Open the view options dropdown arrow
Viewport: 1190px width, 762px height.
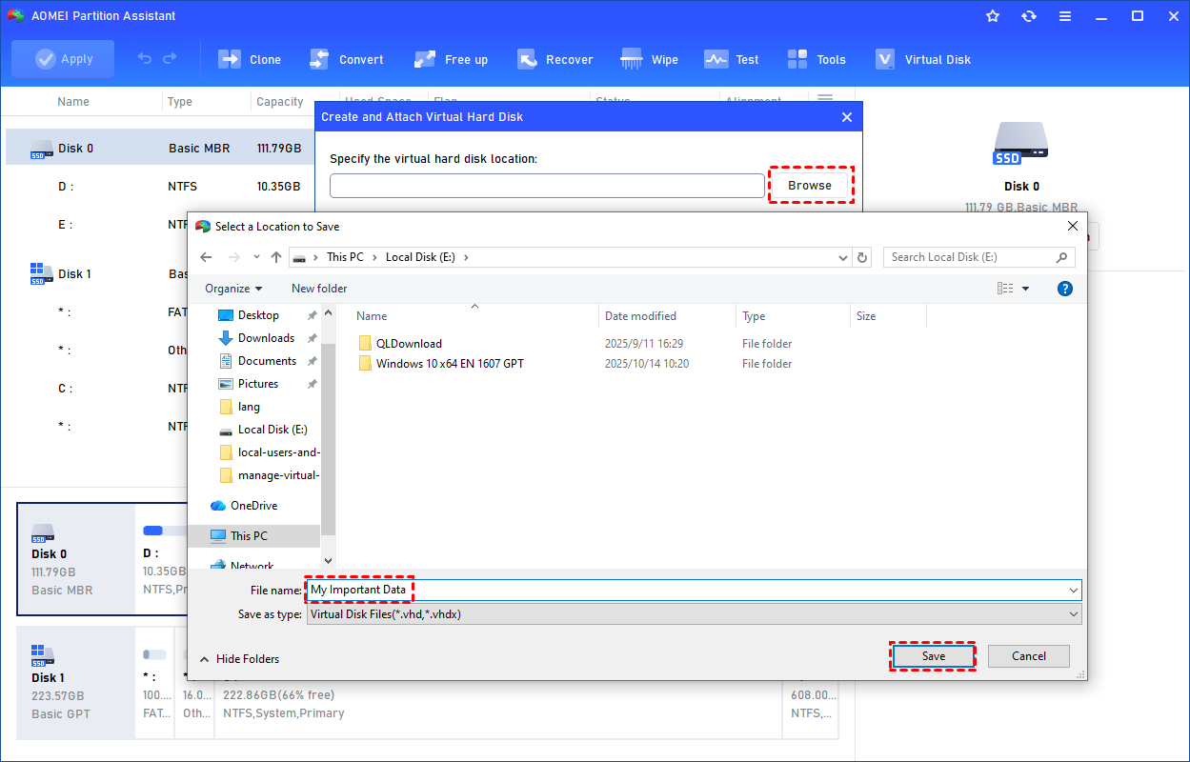pos(1026,289)
